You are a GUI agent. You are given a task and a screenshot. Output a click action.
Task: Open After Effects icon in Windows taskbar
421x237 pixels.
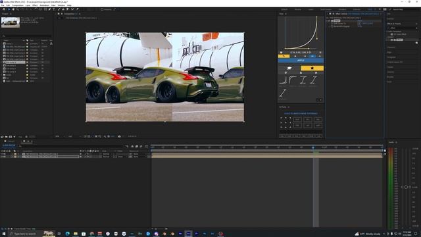click(189, 234)
